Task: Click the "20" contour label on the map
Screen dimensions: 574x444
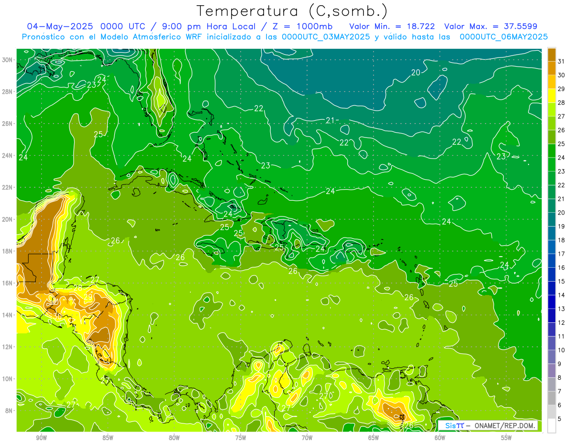Action: pyautogui.click(x=416, y=72)
